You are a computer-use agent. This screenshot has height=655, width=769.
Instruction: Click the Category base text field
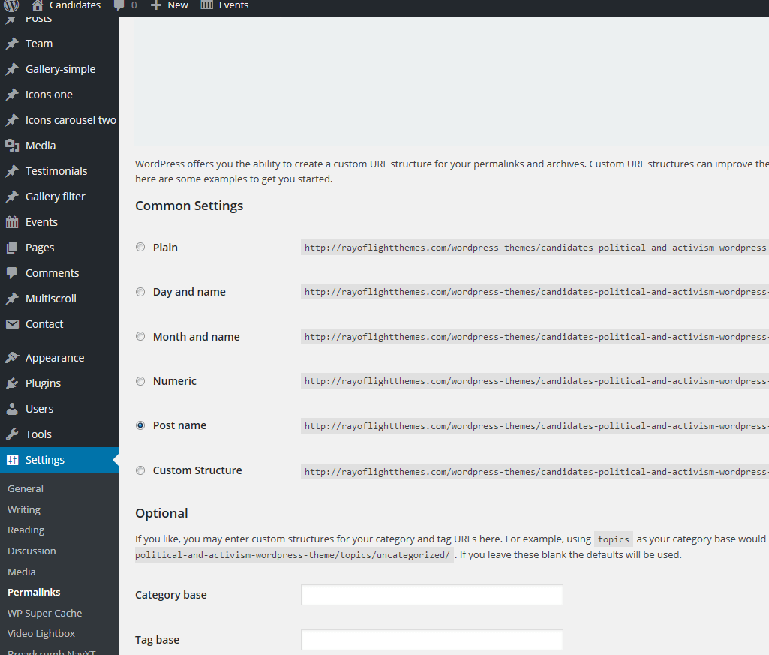[x=431, y=595]
